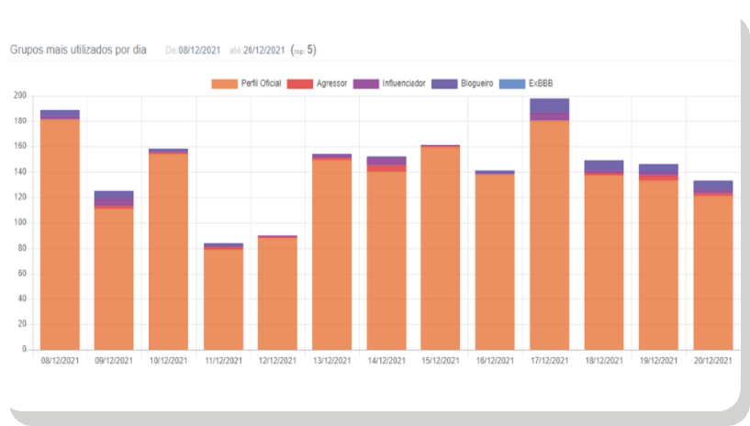
Task: Click the Blogueiro legend label
Action: (x=476, y=84)
